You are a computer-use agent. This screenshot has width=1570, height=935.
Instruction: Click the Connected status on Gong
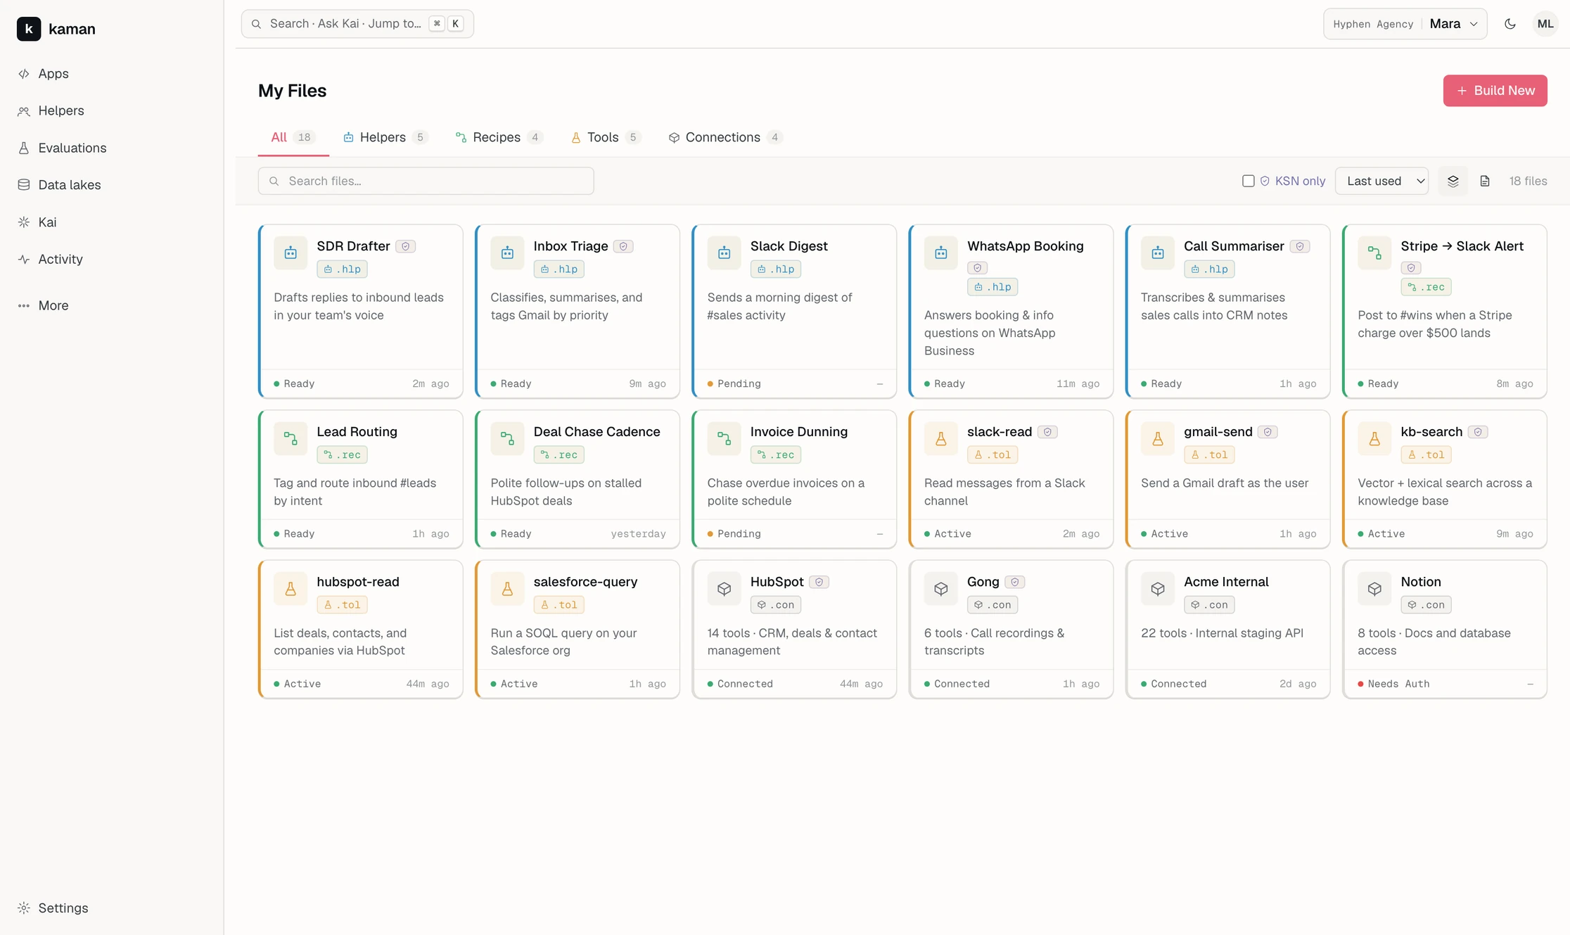coord(957,684)
